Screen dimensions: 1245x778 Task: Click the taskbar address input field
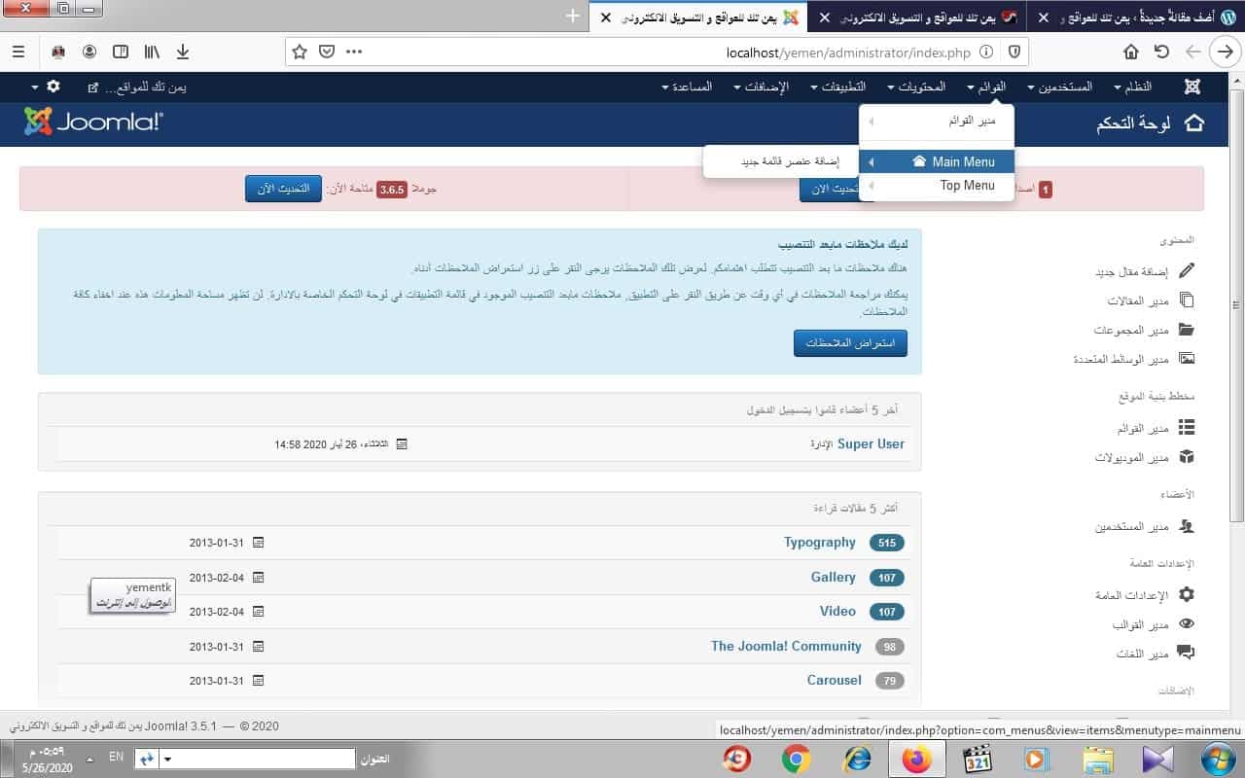[258, 759]
